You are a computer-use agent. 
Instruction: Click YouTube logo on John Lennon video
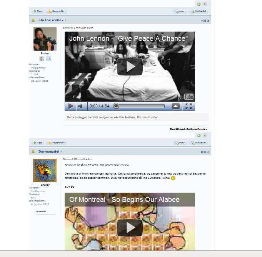(186, 97)
